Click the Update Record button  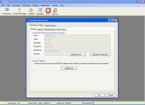(x=76, y=55)
